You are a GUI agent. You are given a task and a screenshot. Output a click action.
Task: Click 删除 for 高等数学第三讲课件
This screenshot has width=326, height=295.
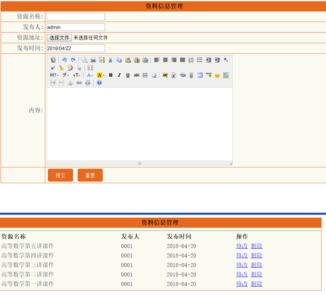pyautogui.click(x=257, y=265)
